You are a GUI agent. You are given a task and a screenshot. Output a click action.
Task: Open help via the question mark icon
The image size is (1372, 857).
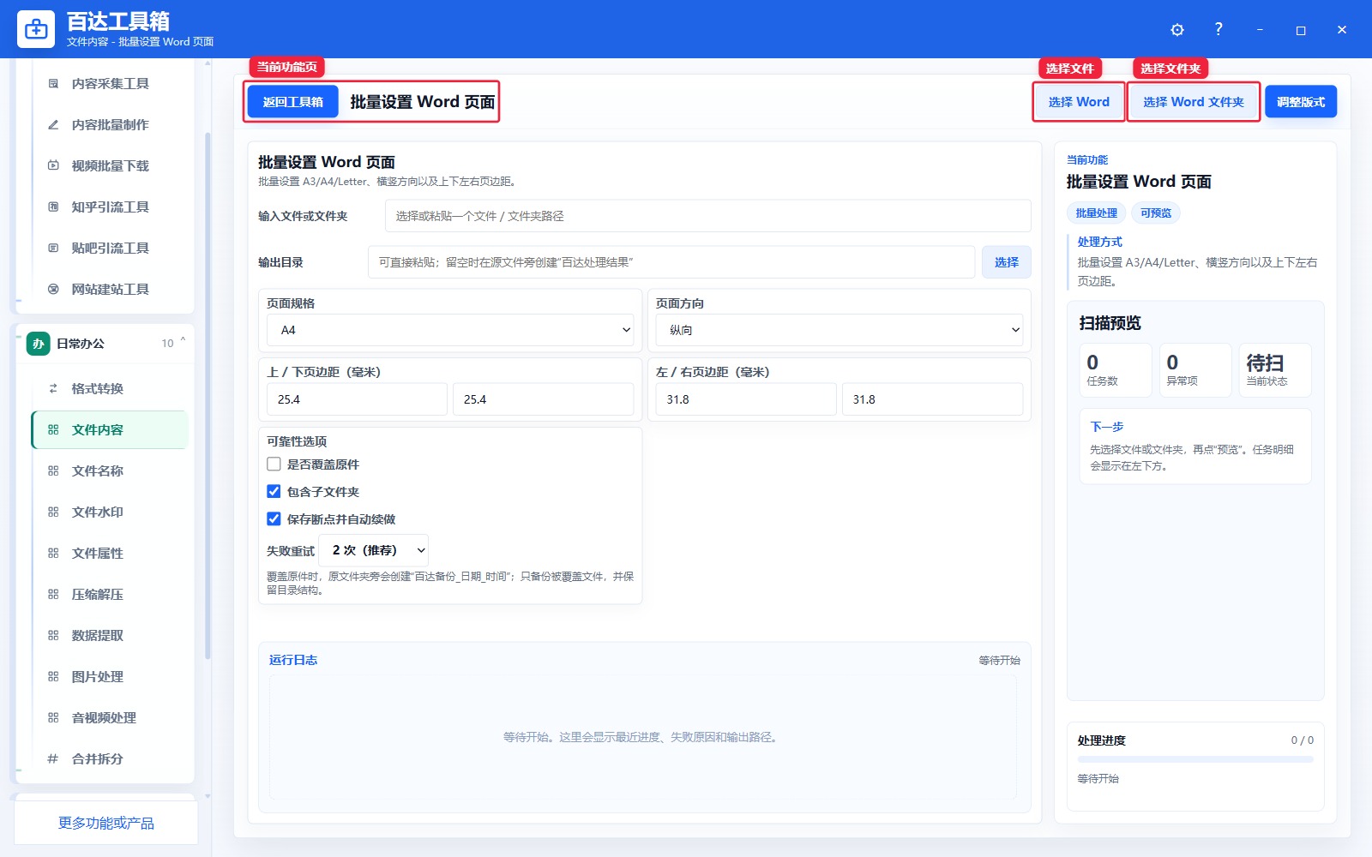click(1219, 29)
